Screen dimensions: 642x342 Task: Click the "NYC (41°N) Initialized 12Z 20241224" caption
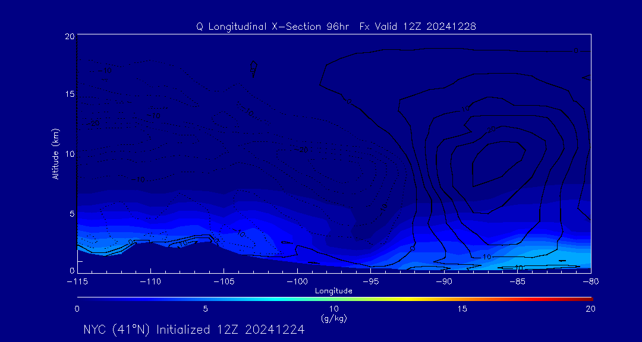(194, 330)
